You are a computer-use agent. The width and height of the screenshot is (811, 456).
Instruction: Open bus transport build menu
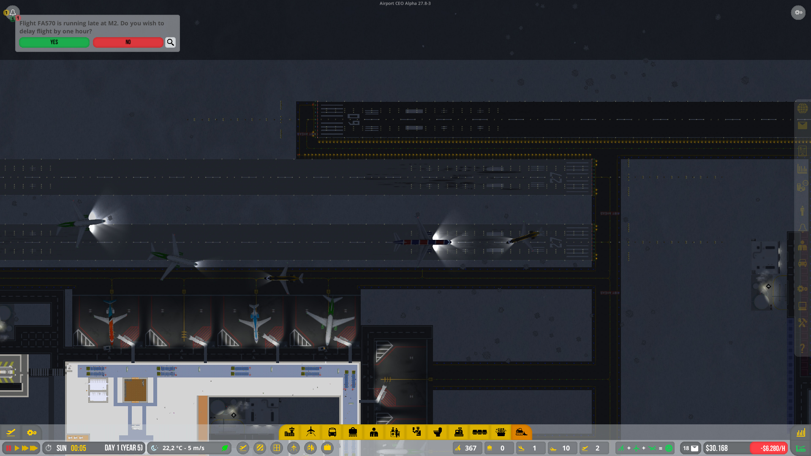tap(332, 432)
